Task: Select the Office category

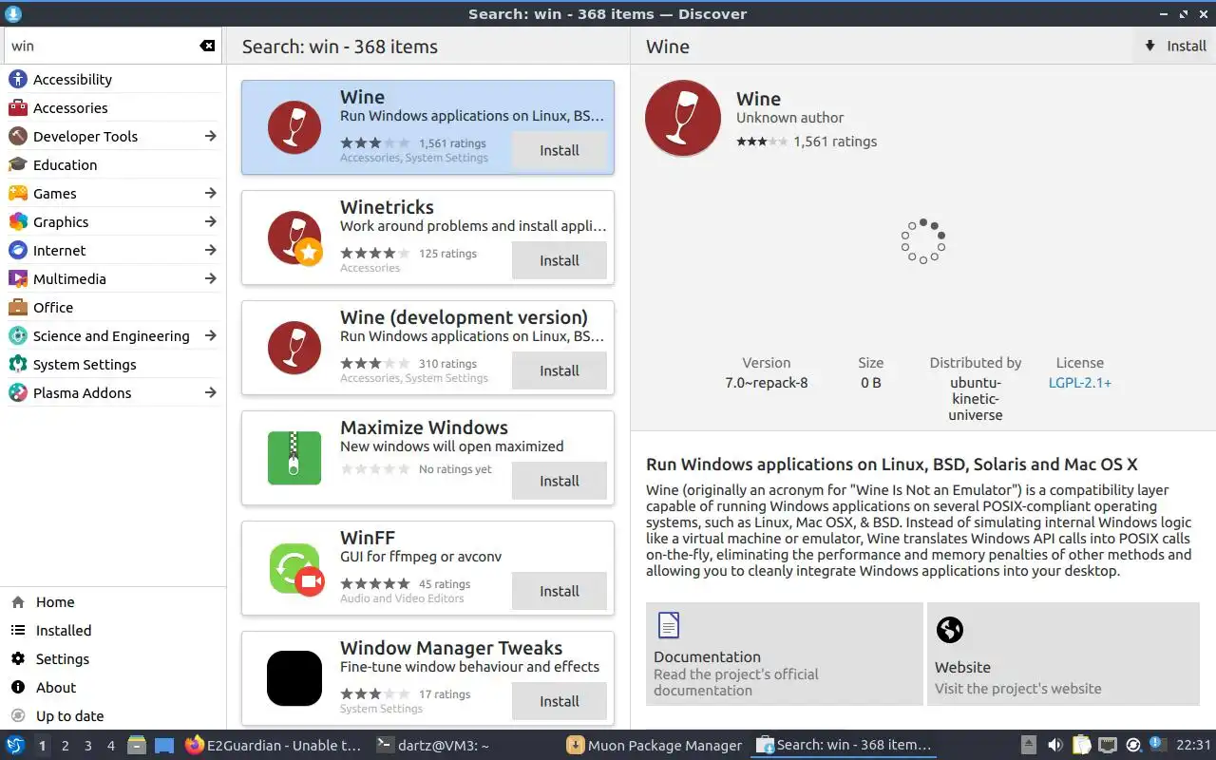Action: [x=113, y=308]
